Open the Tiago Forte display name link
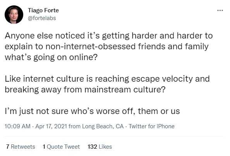The height and width of the screenshot is (156, 230). point(43,10)
